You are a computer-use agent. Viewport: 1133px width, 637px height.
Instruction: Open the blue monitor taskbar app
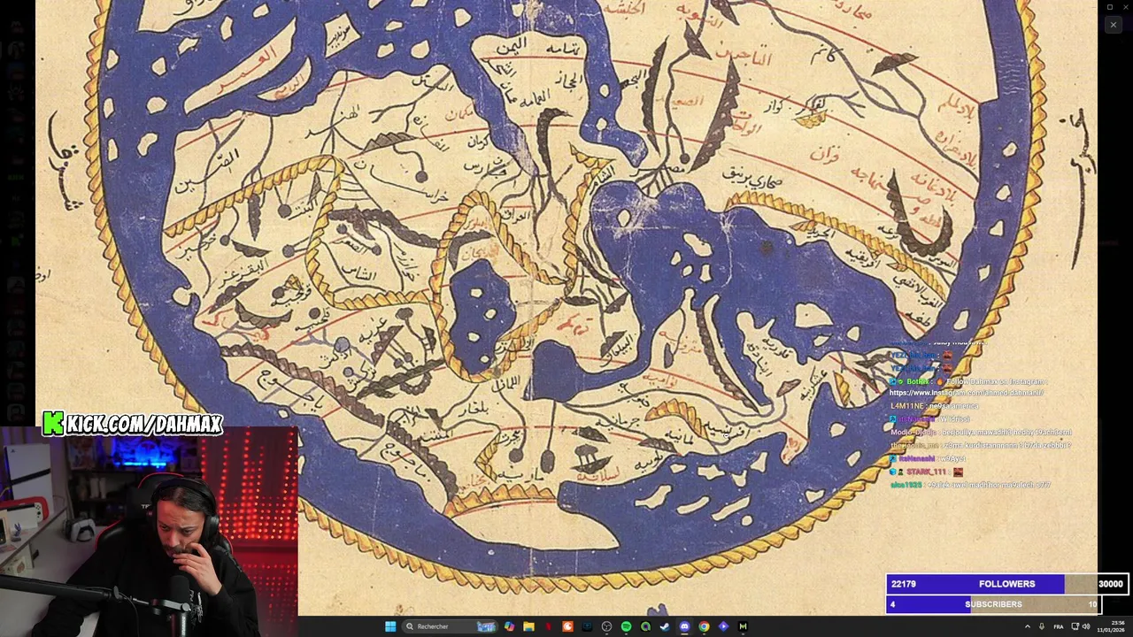(x=587, y=626)
